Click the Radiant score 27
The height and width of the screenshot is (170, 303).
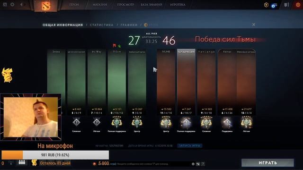click(134, 40)
